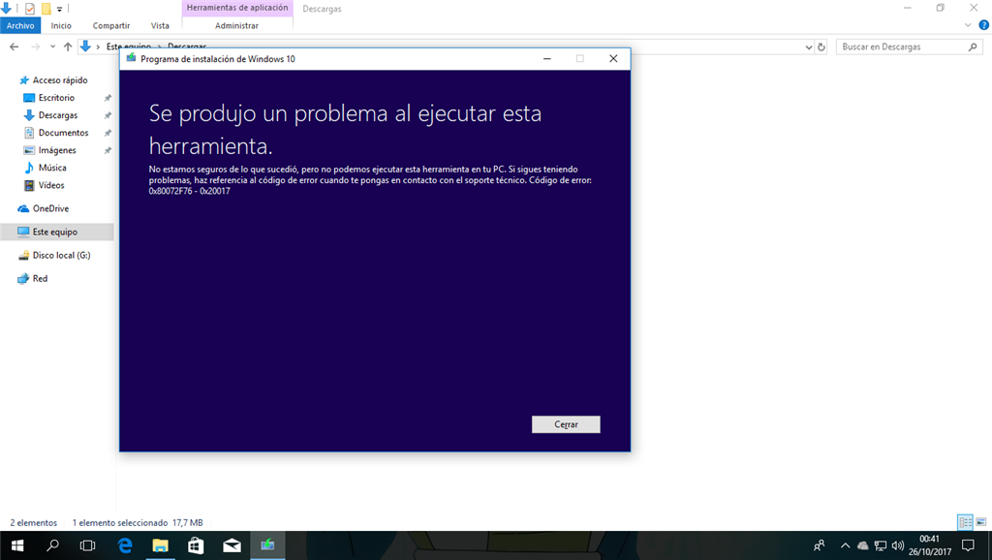Click the setup icon in the dialog title bar
Image resolution: width=992 pixels, height=560 pixels.
131,58
